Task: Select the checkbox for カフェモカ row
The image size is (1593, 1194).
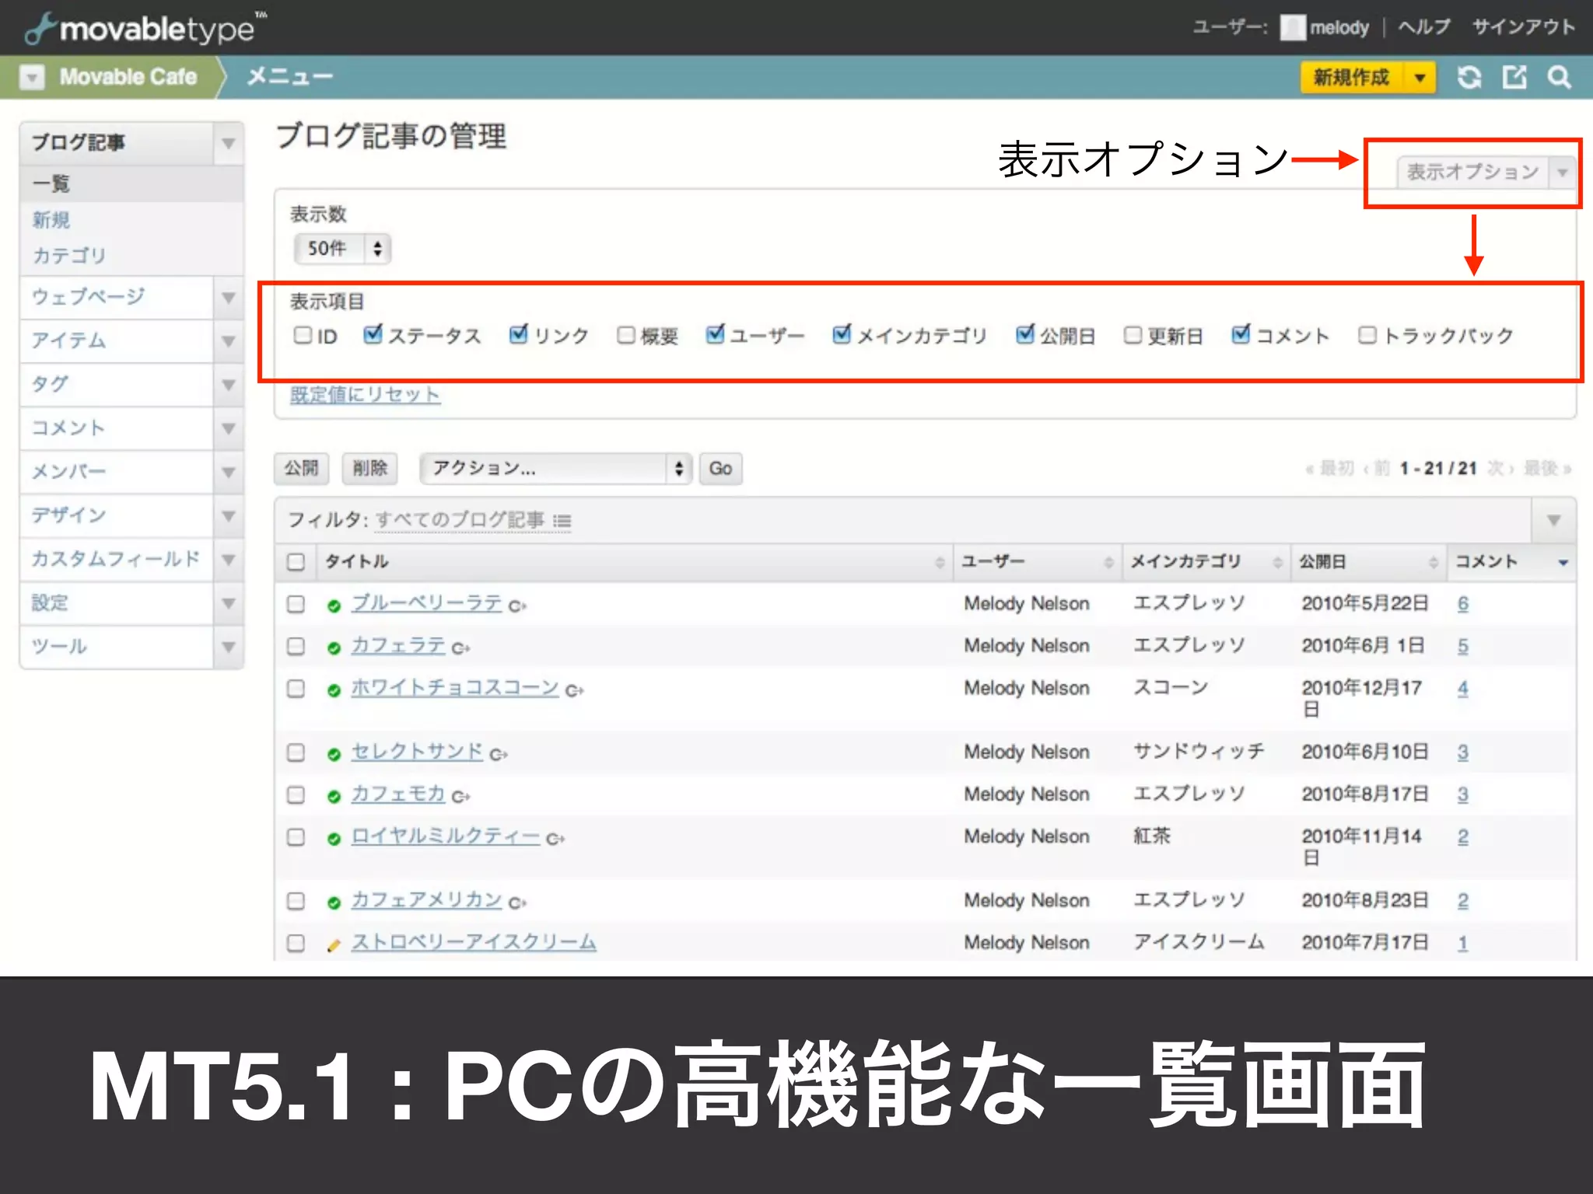Action: tap(296, 795)
